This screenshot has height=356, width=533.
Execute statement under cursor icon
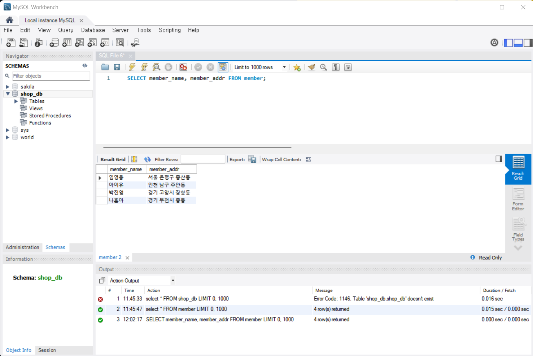(x=144, y=67)
